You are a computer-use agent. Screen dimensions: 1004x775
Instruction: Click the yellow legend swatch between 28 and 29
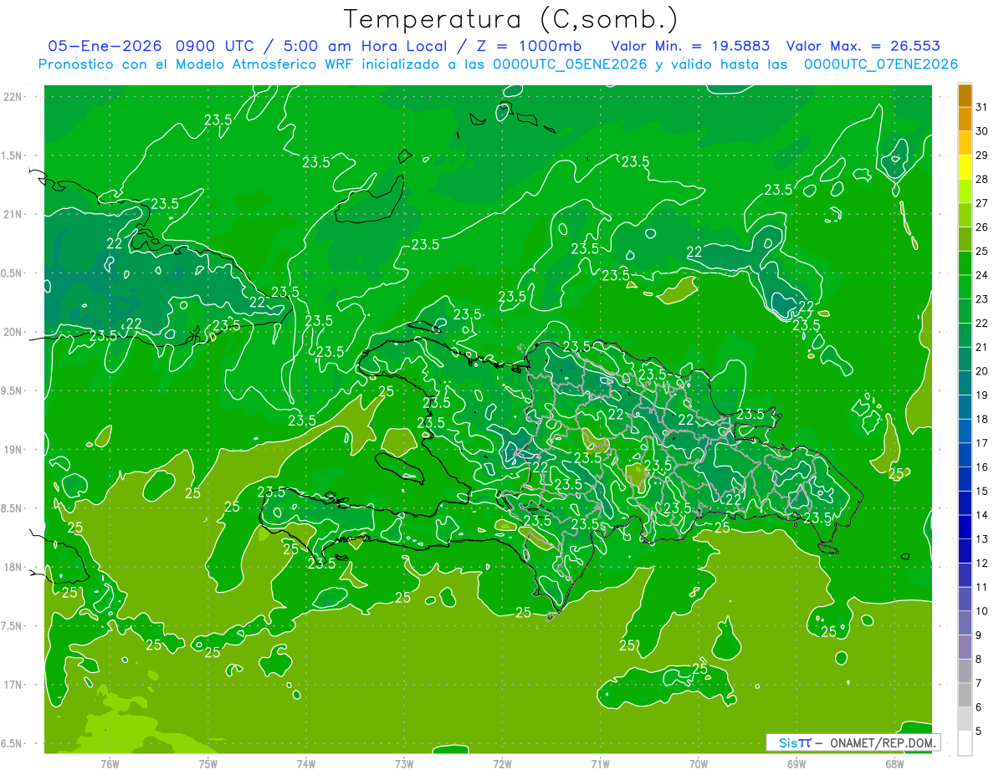coord(965,167)
